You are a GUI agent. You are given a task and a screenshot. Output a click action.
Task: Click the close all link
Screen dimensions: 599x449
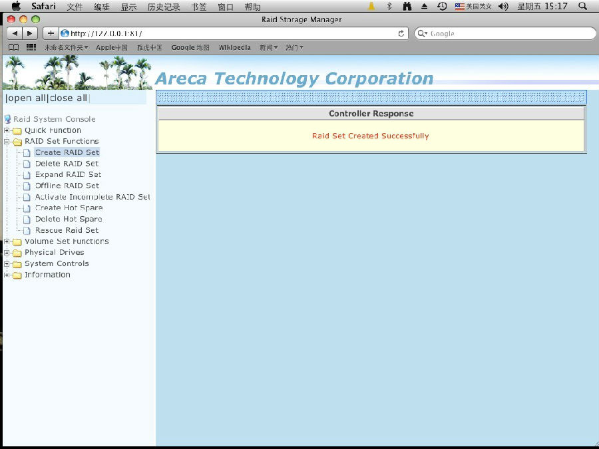point(69,98)
